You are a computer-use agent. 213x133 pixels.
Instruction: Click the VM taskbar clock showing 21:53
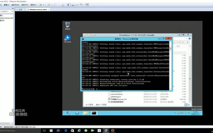pos(195,113)
